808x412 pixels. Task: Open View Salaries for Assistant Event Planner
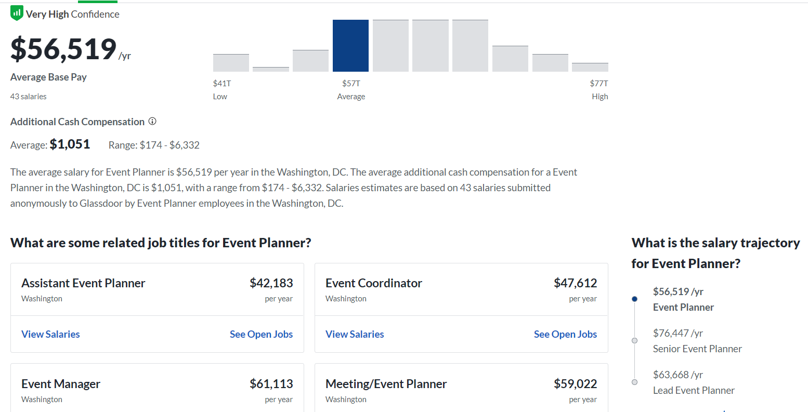click(x=50, y=334)
